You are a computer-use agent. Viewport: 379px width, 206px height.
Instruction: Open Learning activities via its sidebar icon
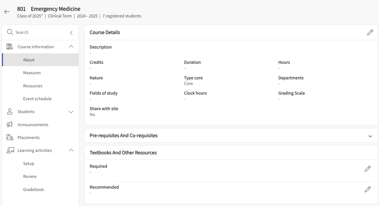click(x=10, y=150)
